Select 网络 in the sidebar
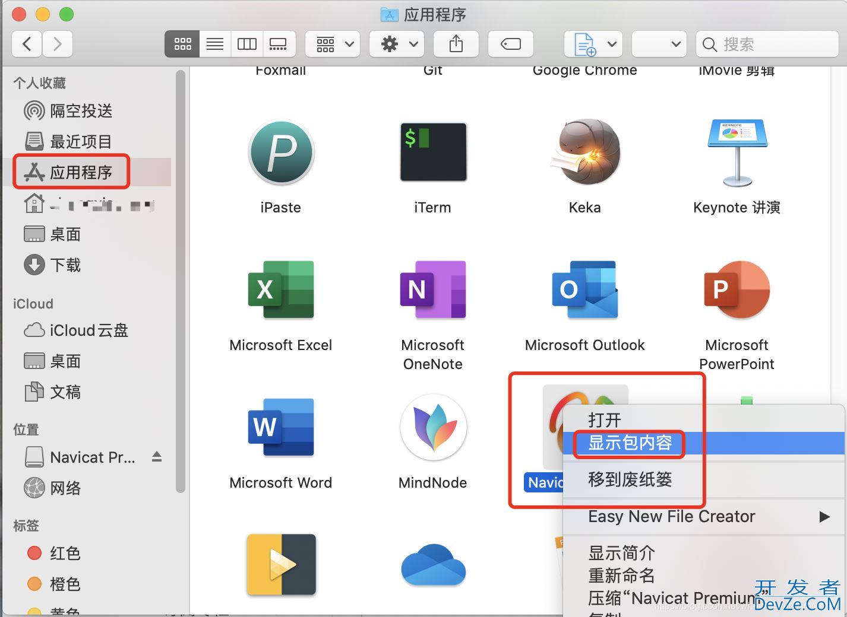This screenshot has width=847, height=617. (52, 488)
